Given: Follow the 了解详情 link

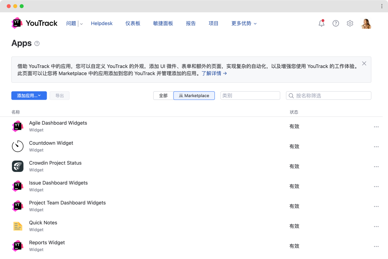Looking at the screenshot, I should (x=214, y=73).
